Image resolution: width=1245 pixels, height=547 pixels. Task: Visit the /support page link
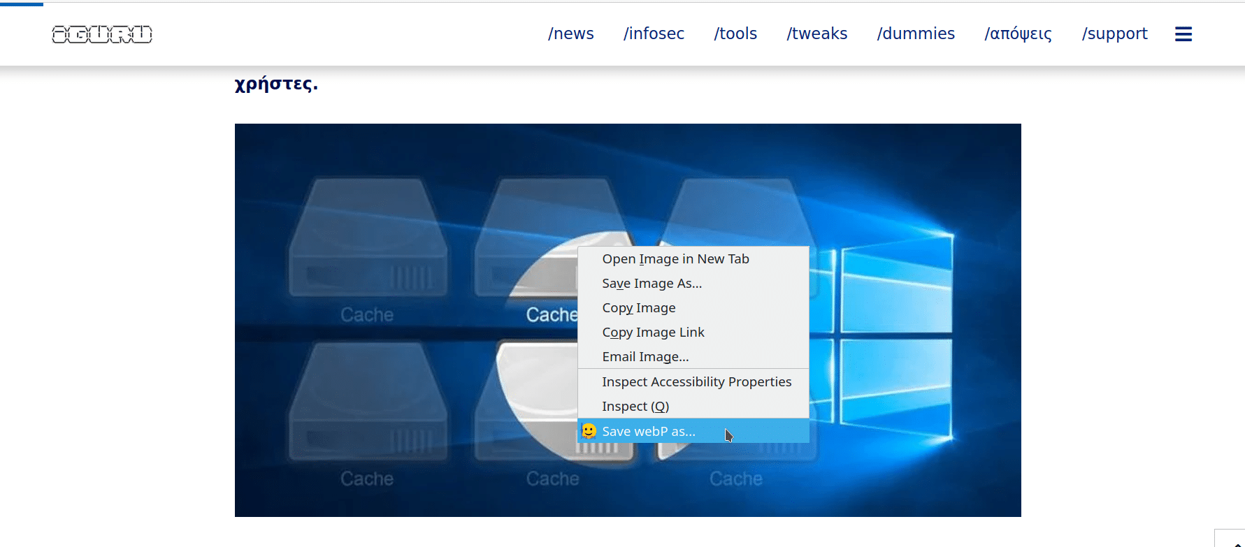click(x=1114, y=34)
